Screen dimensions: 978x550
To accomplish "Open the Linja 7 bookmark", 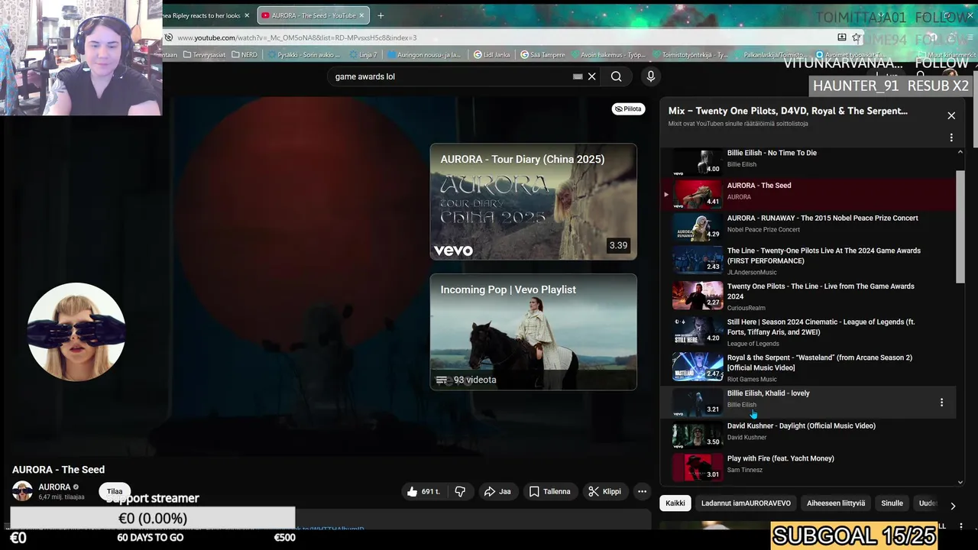I will [x=362, y=55].
